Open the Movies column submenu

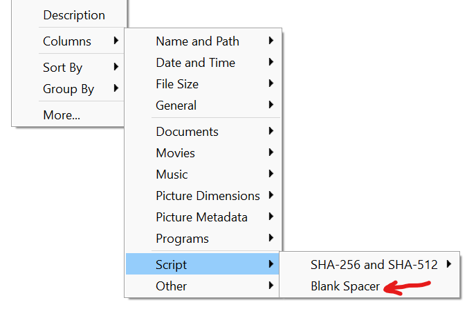(x=203, y=153)
